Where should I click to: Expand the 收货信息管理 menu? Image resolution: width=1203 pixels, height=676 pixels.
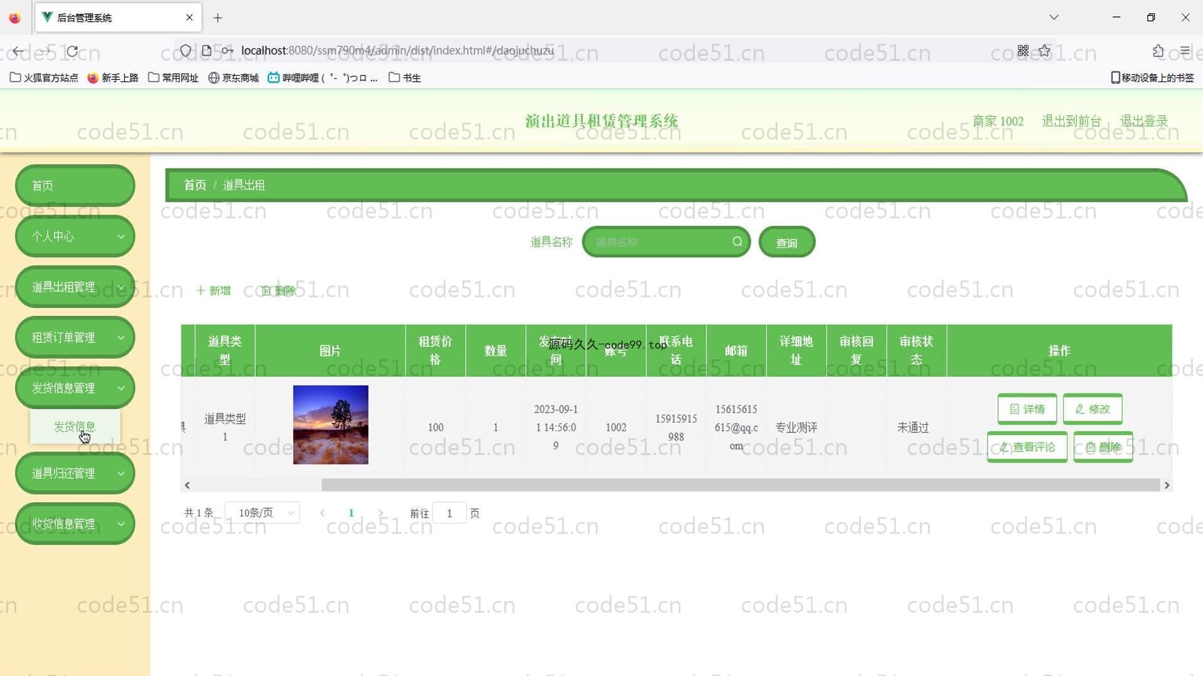[75, 524]
